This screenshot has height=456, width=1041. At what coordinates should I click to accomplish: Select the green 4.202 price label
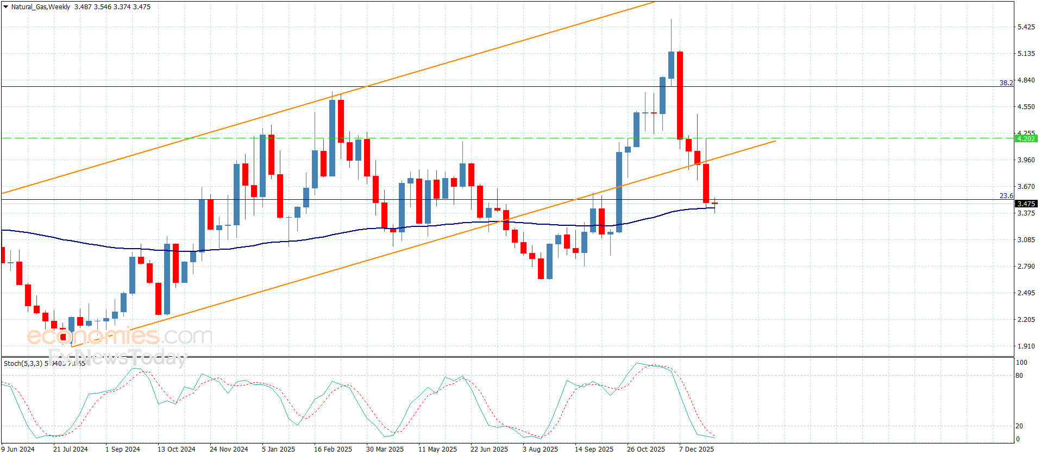1026,138
